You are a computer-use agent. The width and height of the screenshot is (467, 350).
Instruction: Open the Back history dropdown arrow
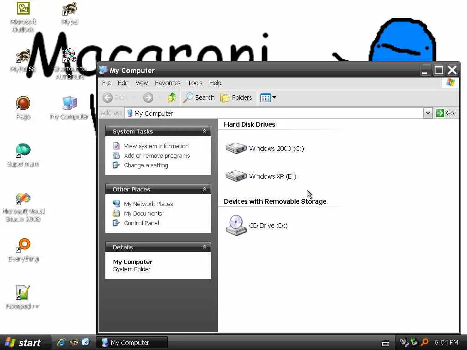pos(135,98)
